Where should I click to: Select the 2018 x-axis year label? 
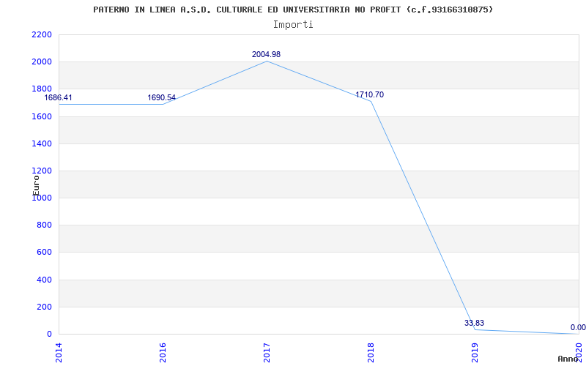click(x=371, y=352)
